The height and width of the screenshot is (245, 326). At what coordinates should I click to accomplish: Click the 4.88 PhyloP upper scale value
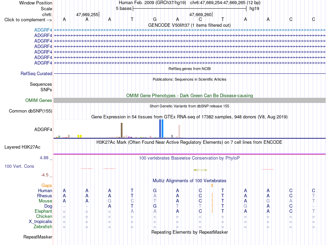[x=44, y=158]
